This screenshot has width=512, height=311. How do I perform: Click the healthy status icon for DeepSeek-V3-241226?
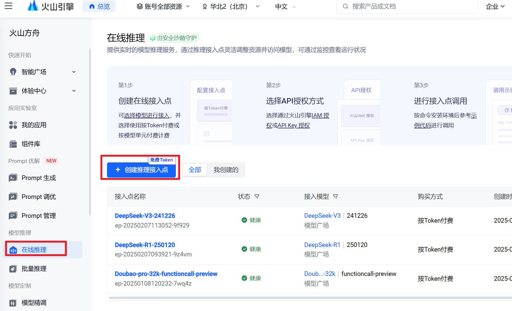(244, 220)
